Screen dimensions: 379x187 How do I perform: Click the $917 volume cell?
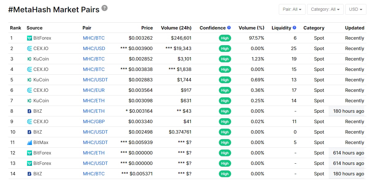coord(186,90)
